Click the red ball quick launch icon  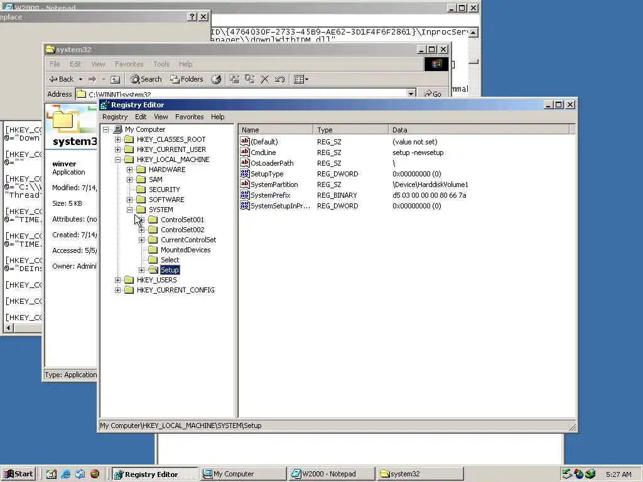[95, 474]
